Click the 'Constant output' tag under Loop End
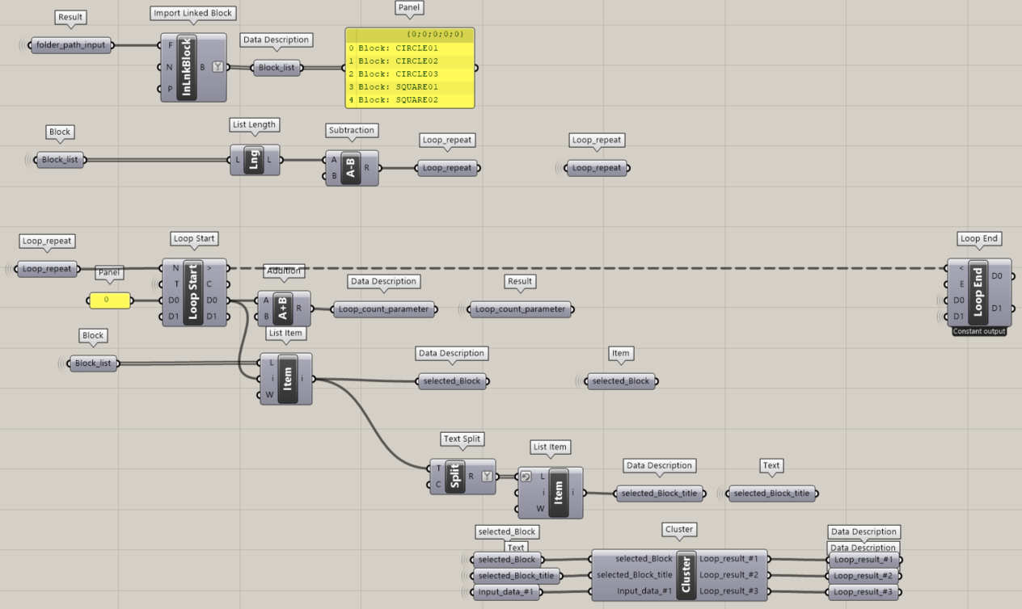This screenshot has height=609, width=1022. (979, 331)
